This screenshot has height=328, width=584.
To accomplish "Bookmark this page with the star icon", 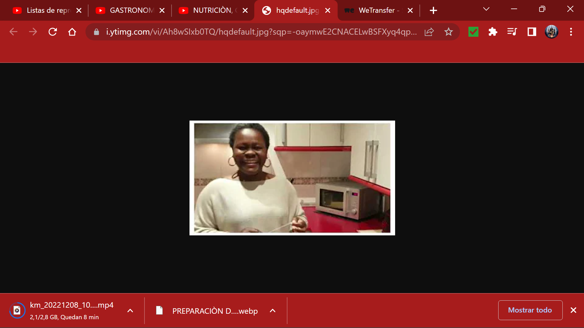I will [x=448, y=32].
